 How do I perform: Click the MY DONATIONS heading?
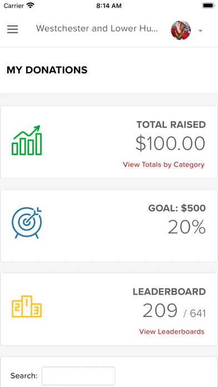pos(47,70)
